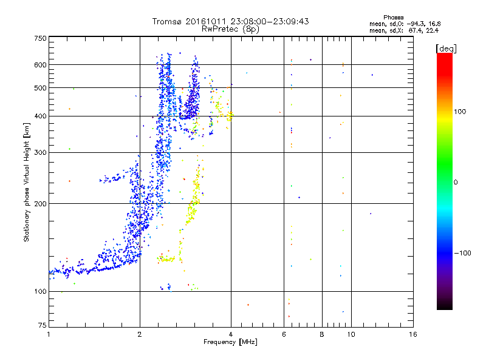Click the x-axis label '16'

click(x=413, y=334)
